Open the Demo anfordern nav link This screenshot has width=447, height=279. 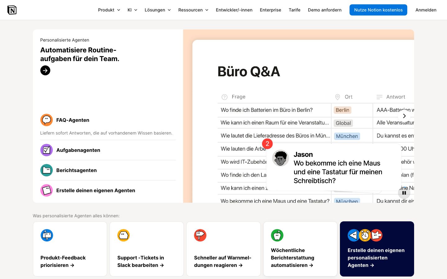(x=325, y=10)
